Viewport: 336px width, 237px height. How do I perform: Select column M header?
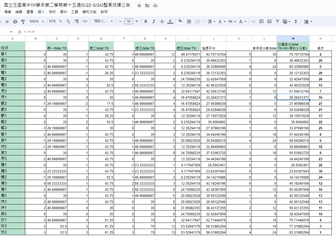[x=293, y=38]
